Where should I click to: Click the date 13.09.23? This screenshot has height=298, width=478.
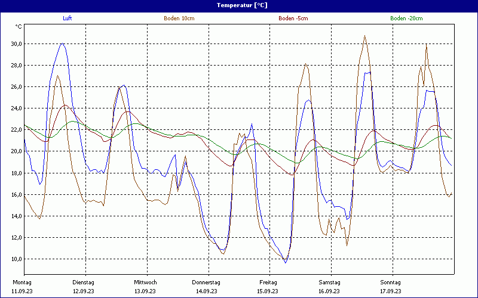(145, 291)
